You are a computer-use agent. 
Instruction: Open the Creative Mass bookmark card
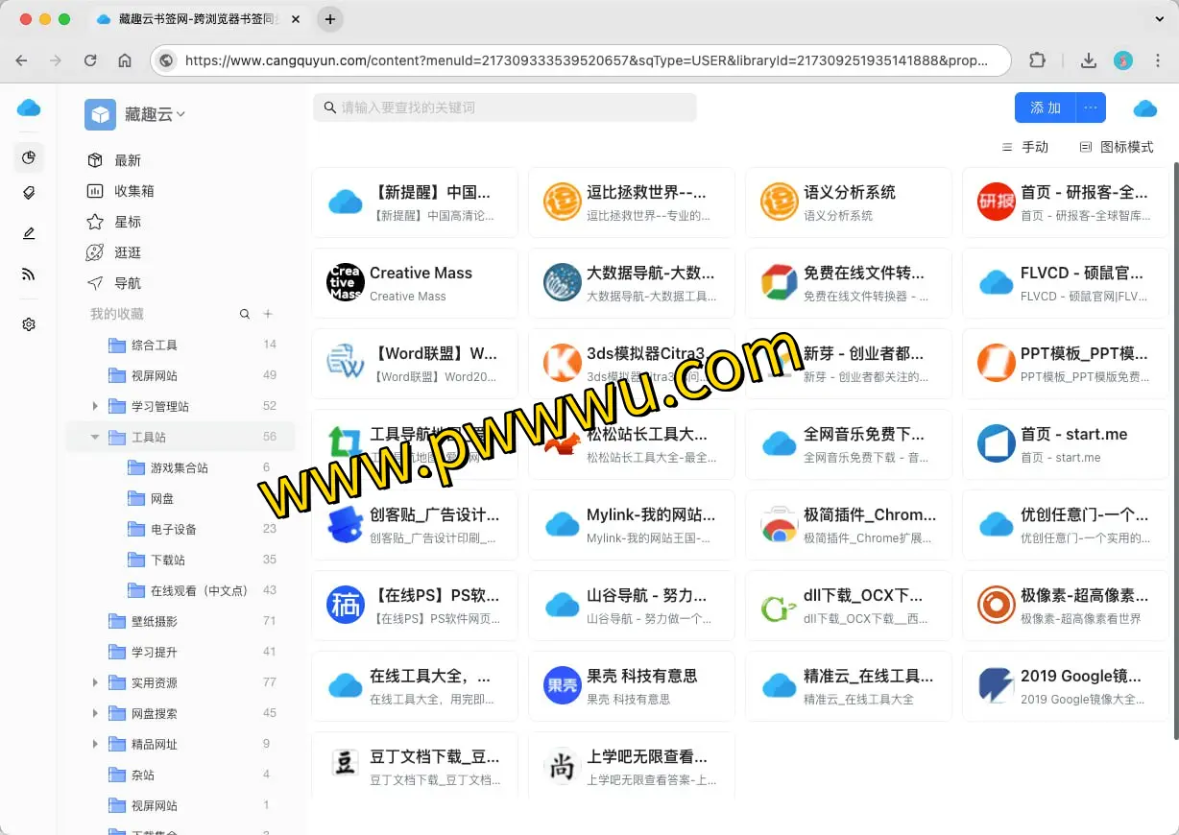(415, 282)
